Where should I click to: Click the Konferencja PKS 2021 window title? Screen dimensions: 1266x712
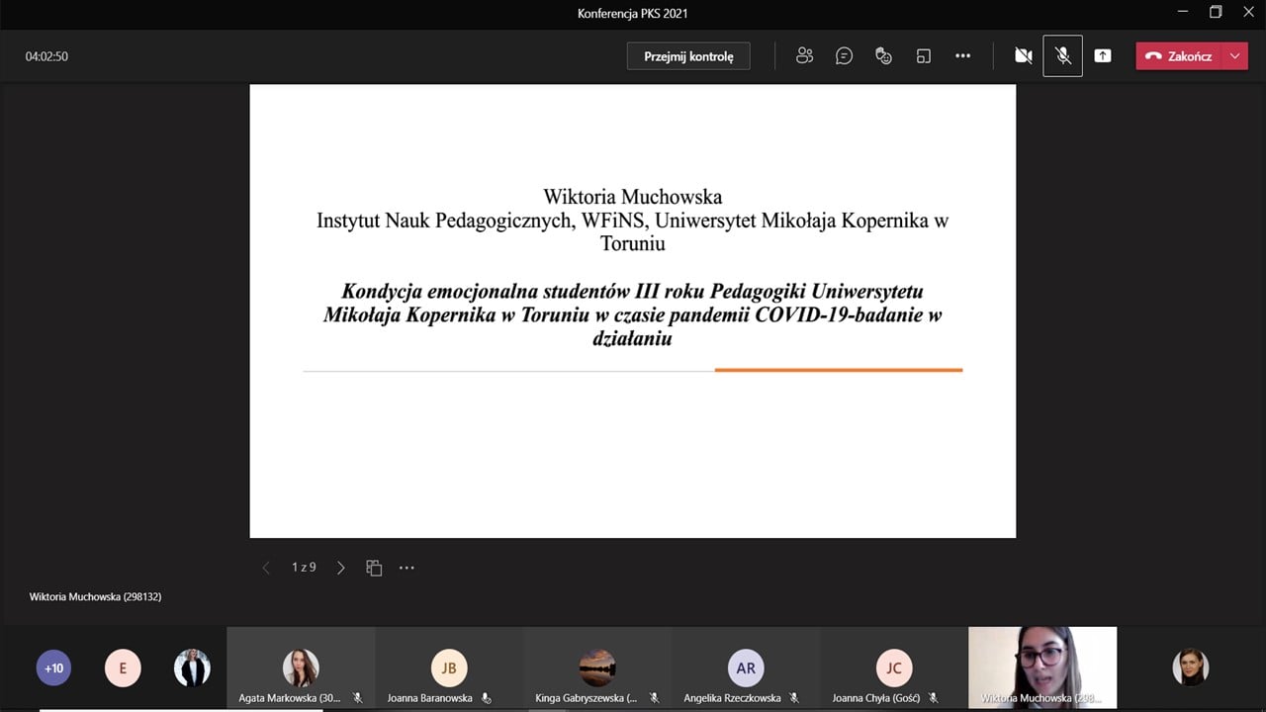(x=633, y=13)
